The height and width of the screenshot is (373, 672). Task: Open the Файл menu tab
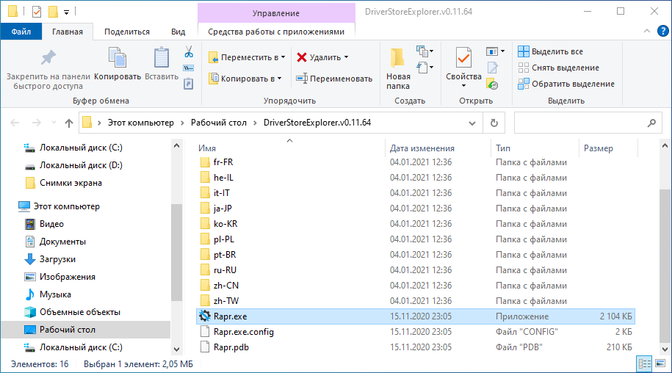click(x=21, y=32)
